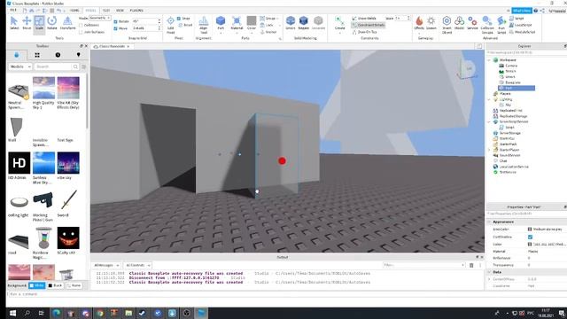
Task: Open the Creations tab in Toolbox
Action: pyautogui.click(x=79, y=55)
